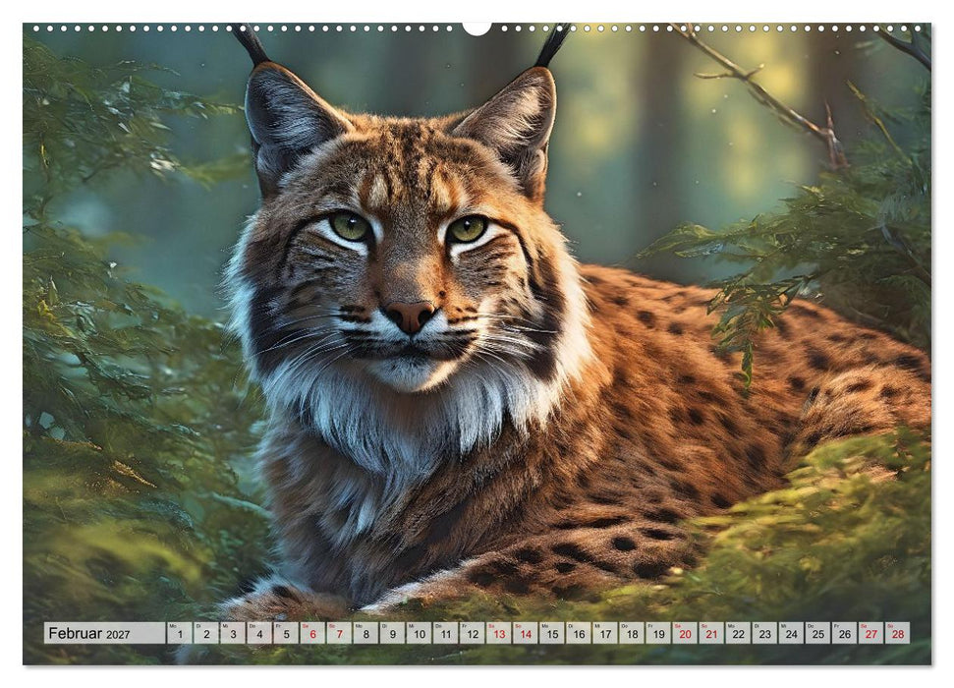Click the 'Februar 2027' month label
This screenshot has width=954, height=688.
89,633
